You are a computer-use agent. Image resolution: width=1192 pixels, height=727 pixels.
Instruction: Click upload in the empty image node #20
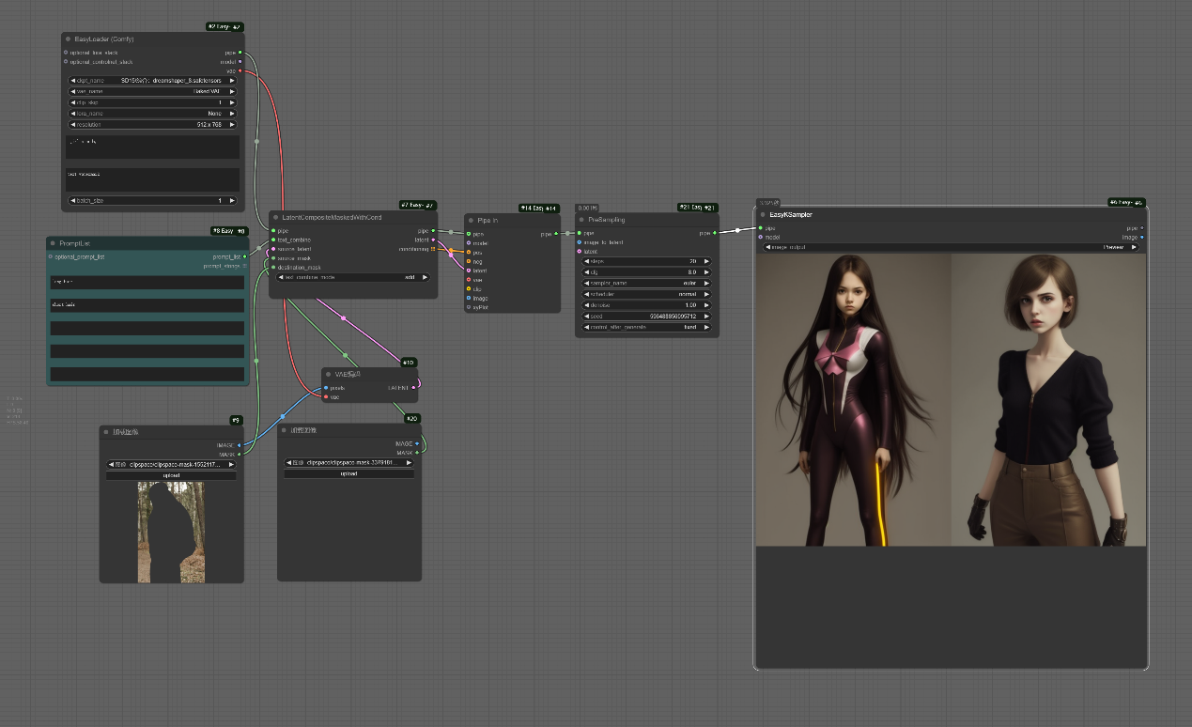click(x=348, y=473)
